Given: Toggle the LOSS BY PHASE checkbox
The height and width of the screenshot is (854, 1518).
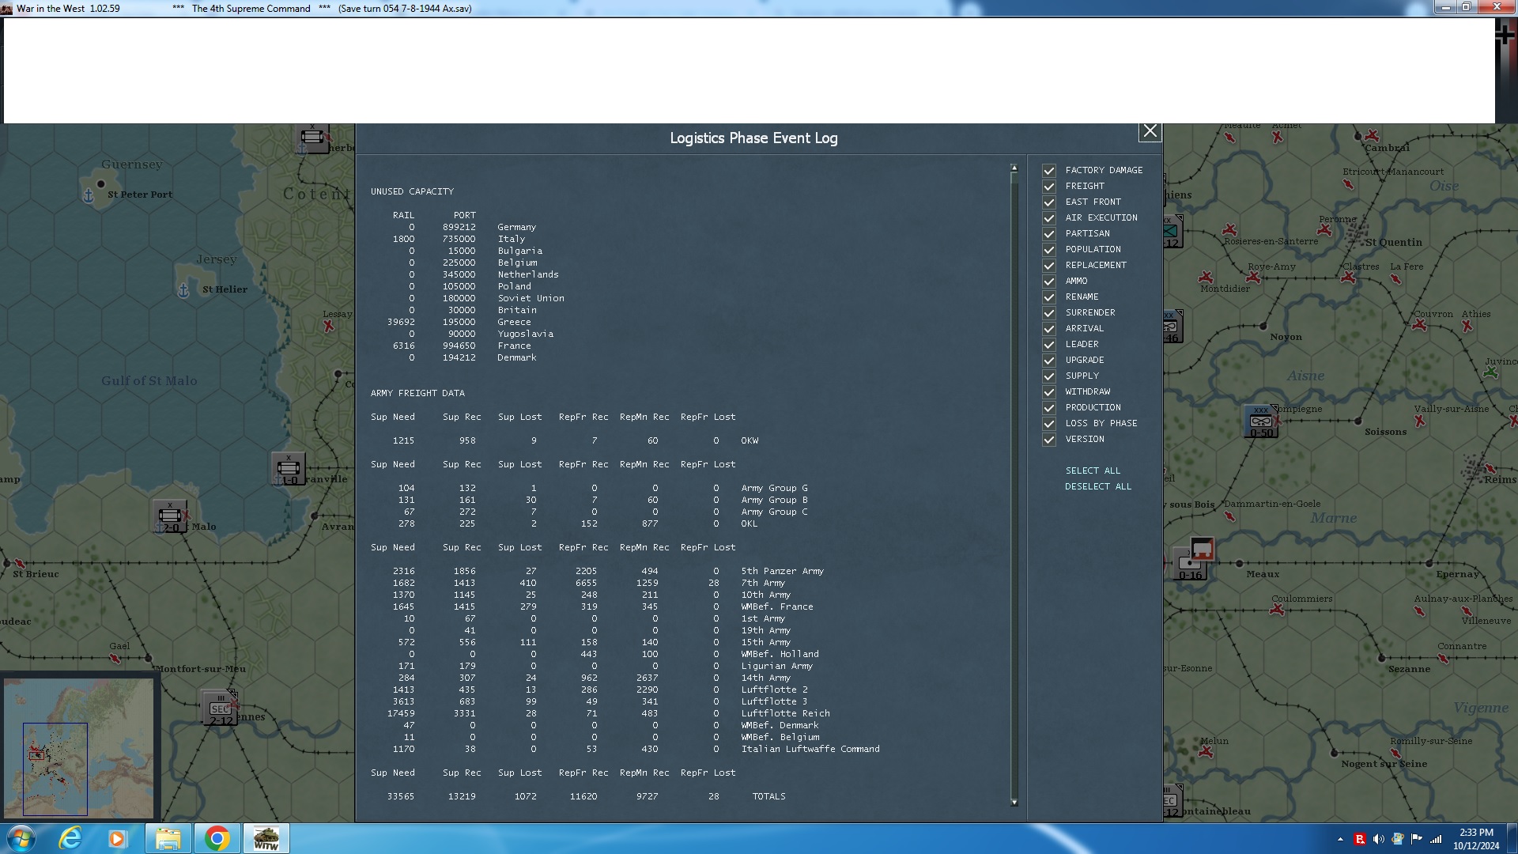Looking at the screenshot, I should [x=1049, y=424].
